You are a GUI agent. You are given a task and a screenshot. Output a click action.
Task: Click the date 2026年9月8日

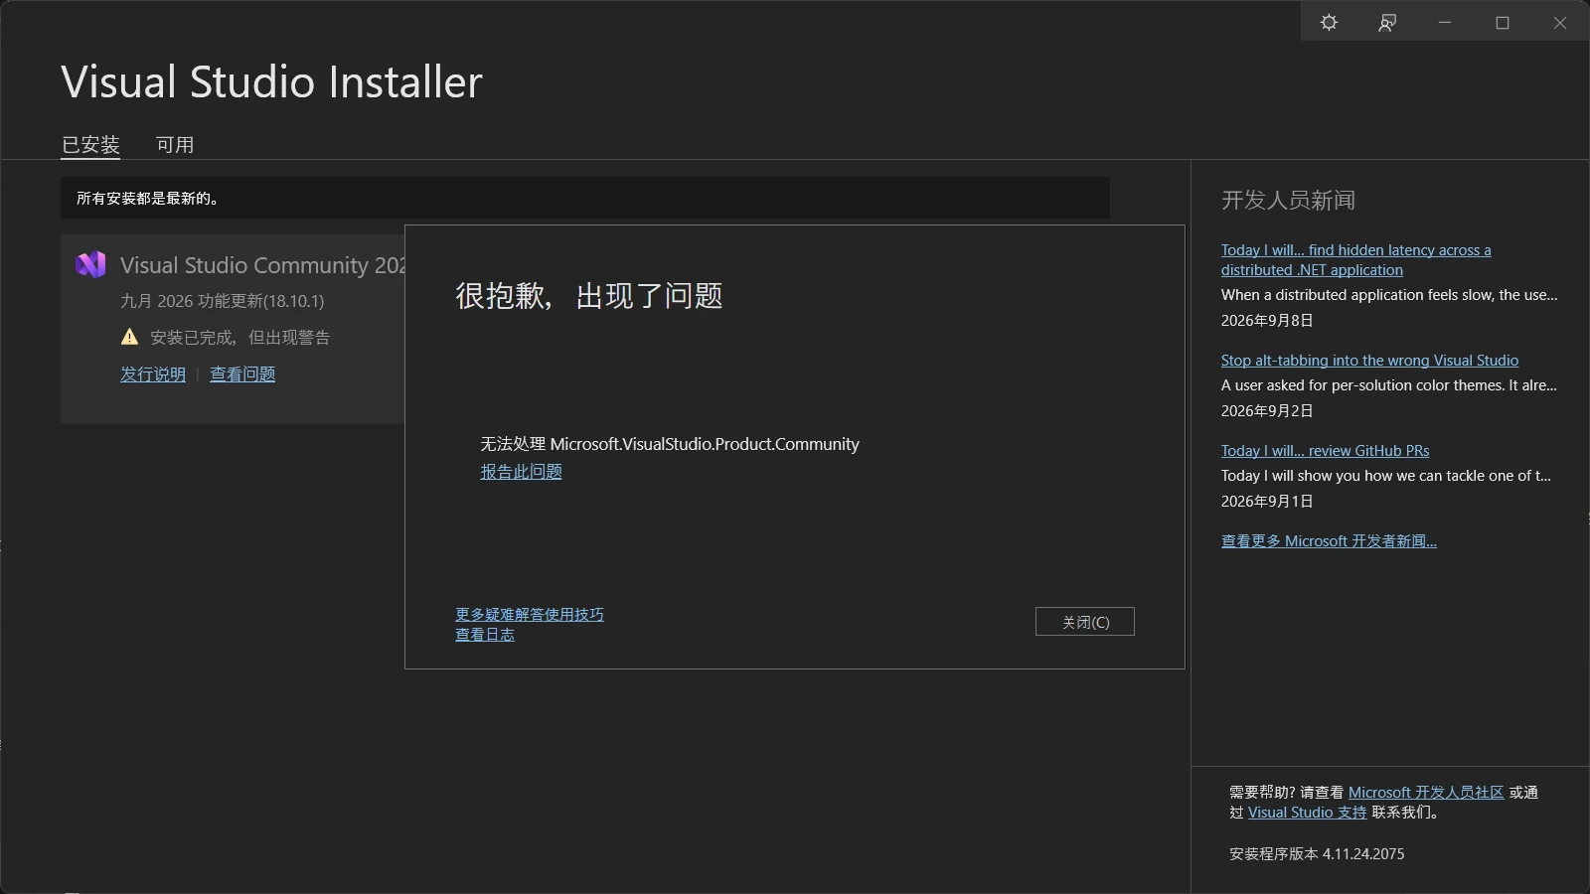pos(1267,321)
